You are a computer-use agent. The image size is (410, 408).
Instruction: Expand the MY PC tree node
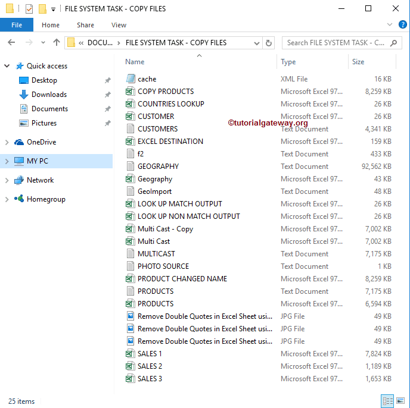click(7, 161)
